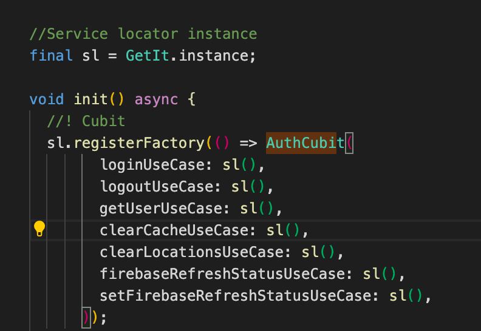Click the "=>" arrow before AuthCubit
The width and height of the screenshot is (481, 331).
pos(248,143)
